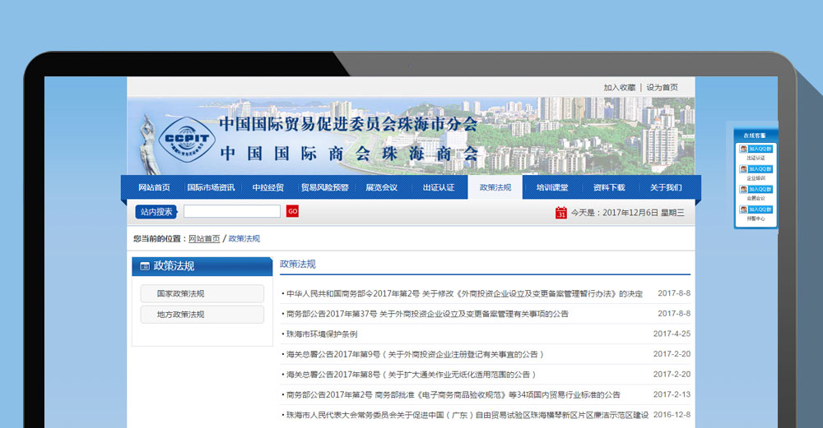Screen dimensions: 823x428
Task: Click the 2016-12-8 date entry
Action: (672, 415)
